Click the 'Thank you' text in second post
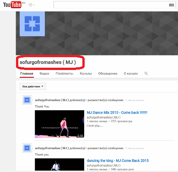This screenshot has width=178, height=172. point(42,155)
